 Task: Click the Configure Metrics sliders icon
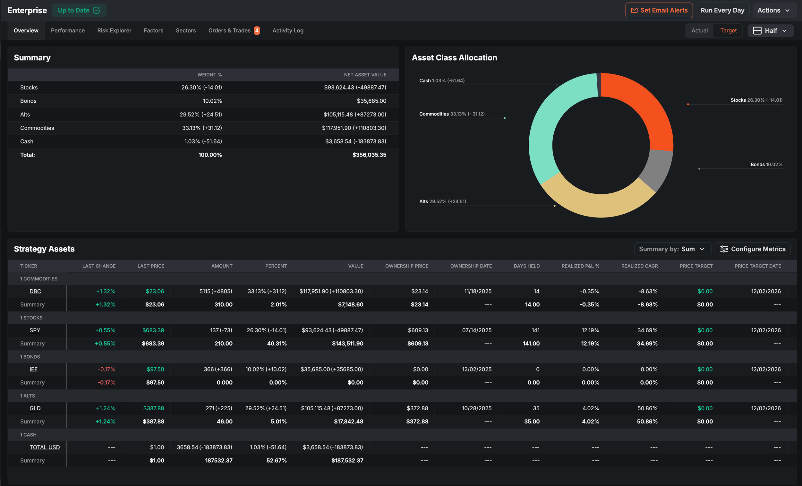[723, 249]
